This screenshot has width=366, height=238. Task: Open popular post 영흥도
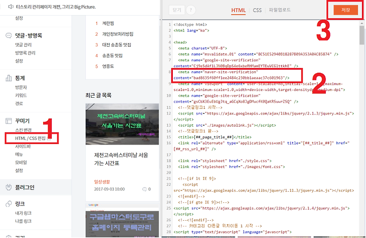(x=108, y=66)
